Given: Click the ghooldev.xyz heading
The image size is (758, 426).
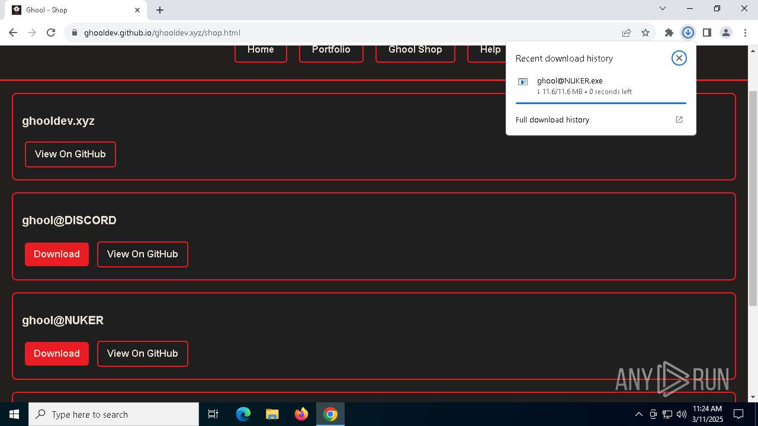Looking at the screenshot, I should [x=58, y=121].
